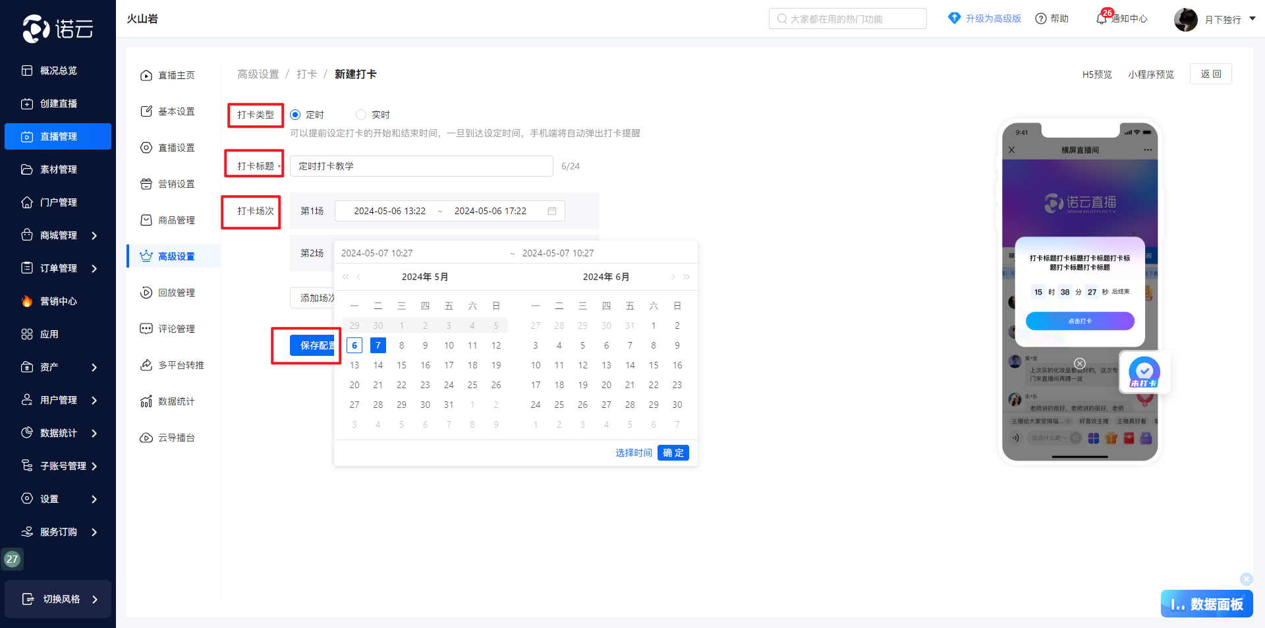
Task: Click the upgrade diamond icon
Action: [x=954, y=18]
